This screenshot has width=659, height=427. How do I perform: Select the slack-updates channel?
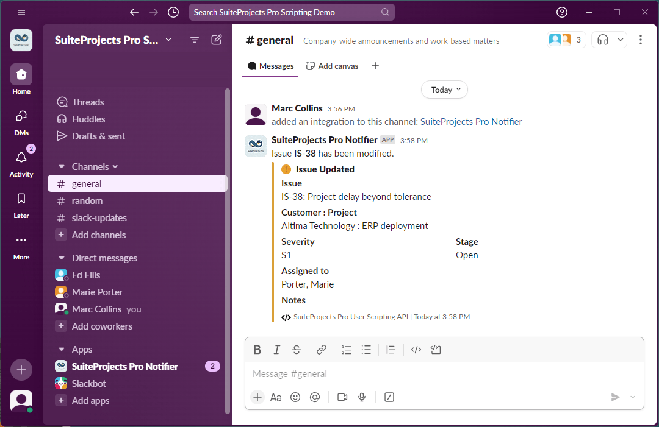(x=137, y=218)
